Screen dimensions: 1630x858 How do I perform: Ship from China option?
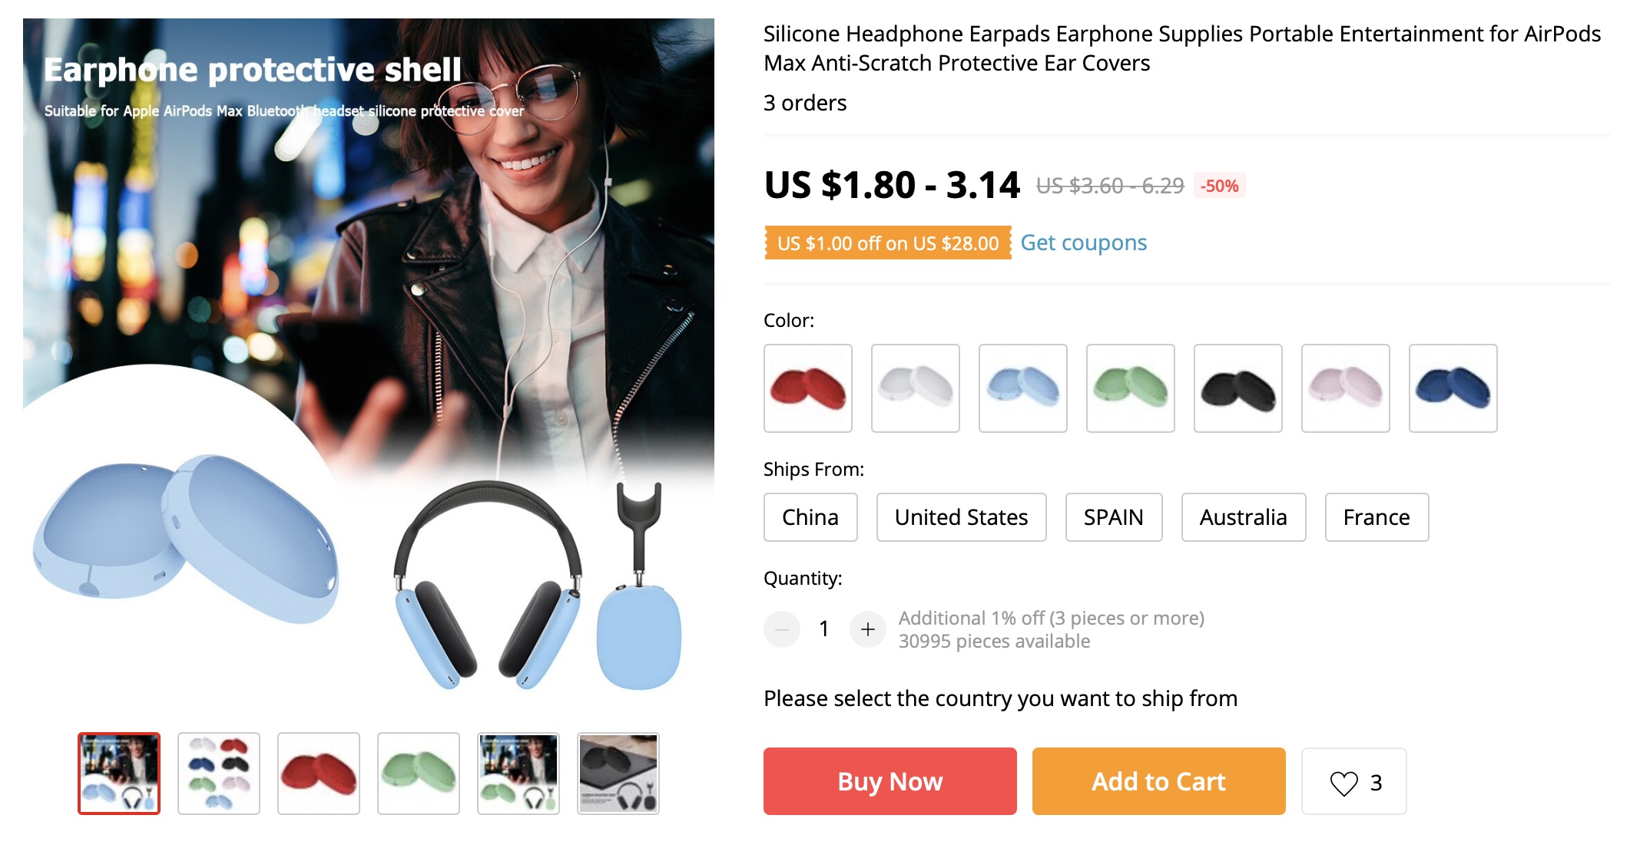pos(810,517)
